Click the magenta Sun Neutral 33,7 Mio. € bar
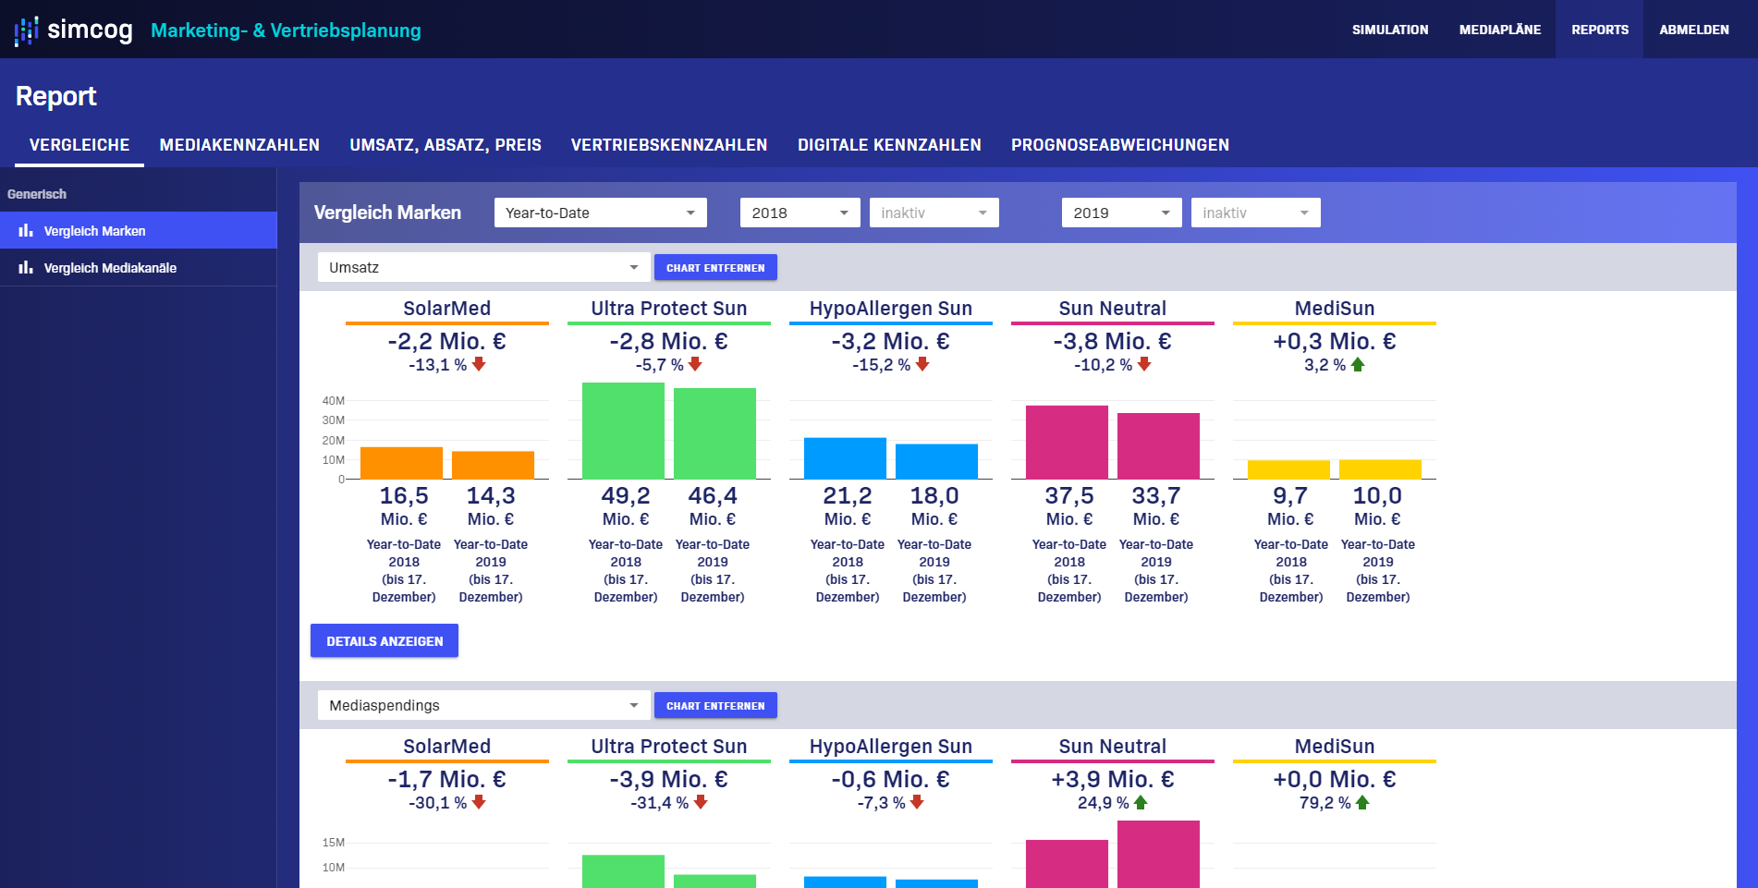 tap(1158, 445)
